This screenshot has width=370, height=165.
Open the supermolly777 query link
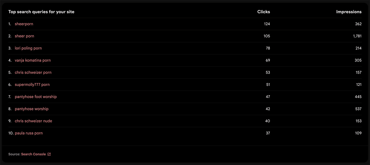click(32, 84)
